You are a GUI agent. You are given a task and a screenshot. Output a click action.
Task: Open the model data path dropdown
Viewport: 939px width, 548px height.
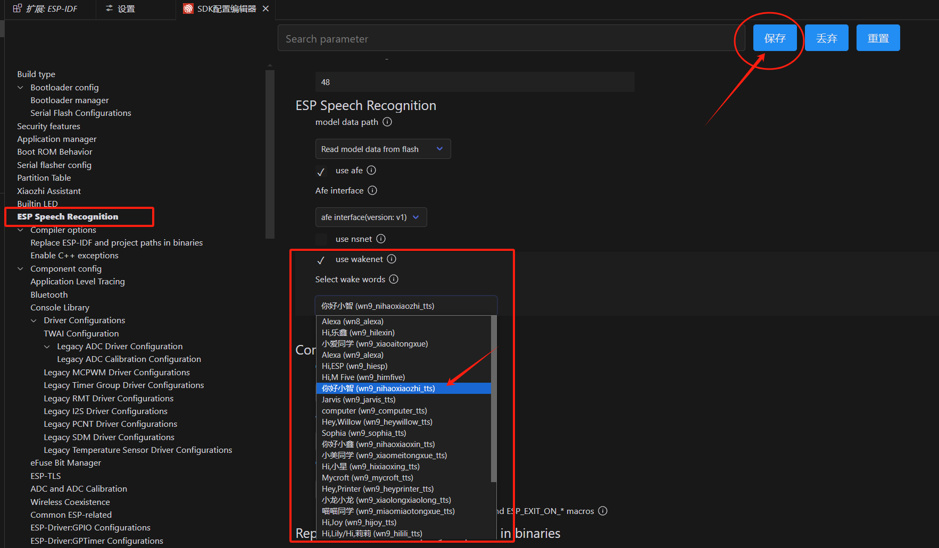pos(383,149)
